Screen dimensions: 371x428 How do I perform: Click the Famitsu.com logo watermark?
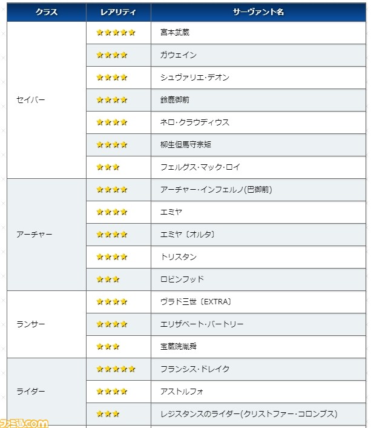24,423
